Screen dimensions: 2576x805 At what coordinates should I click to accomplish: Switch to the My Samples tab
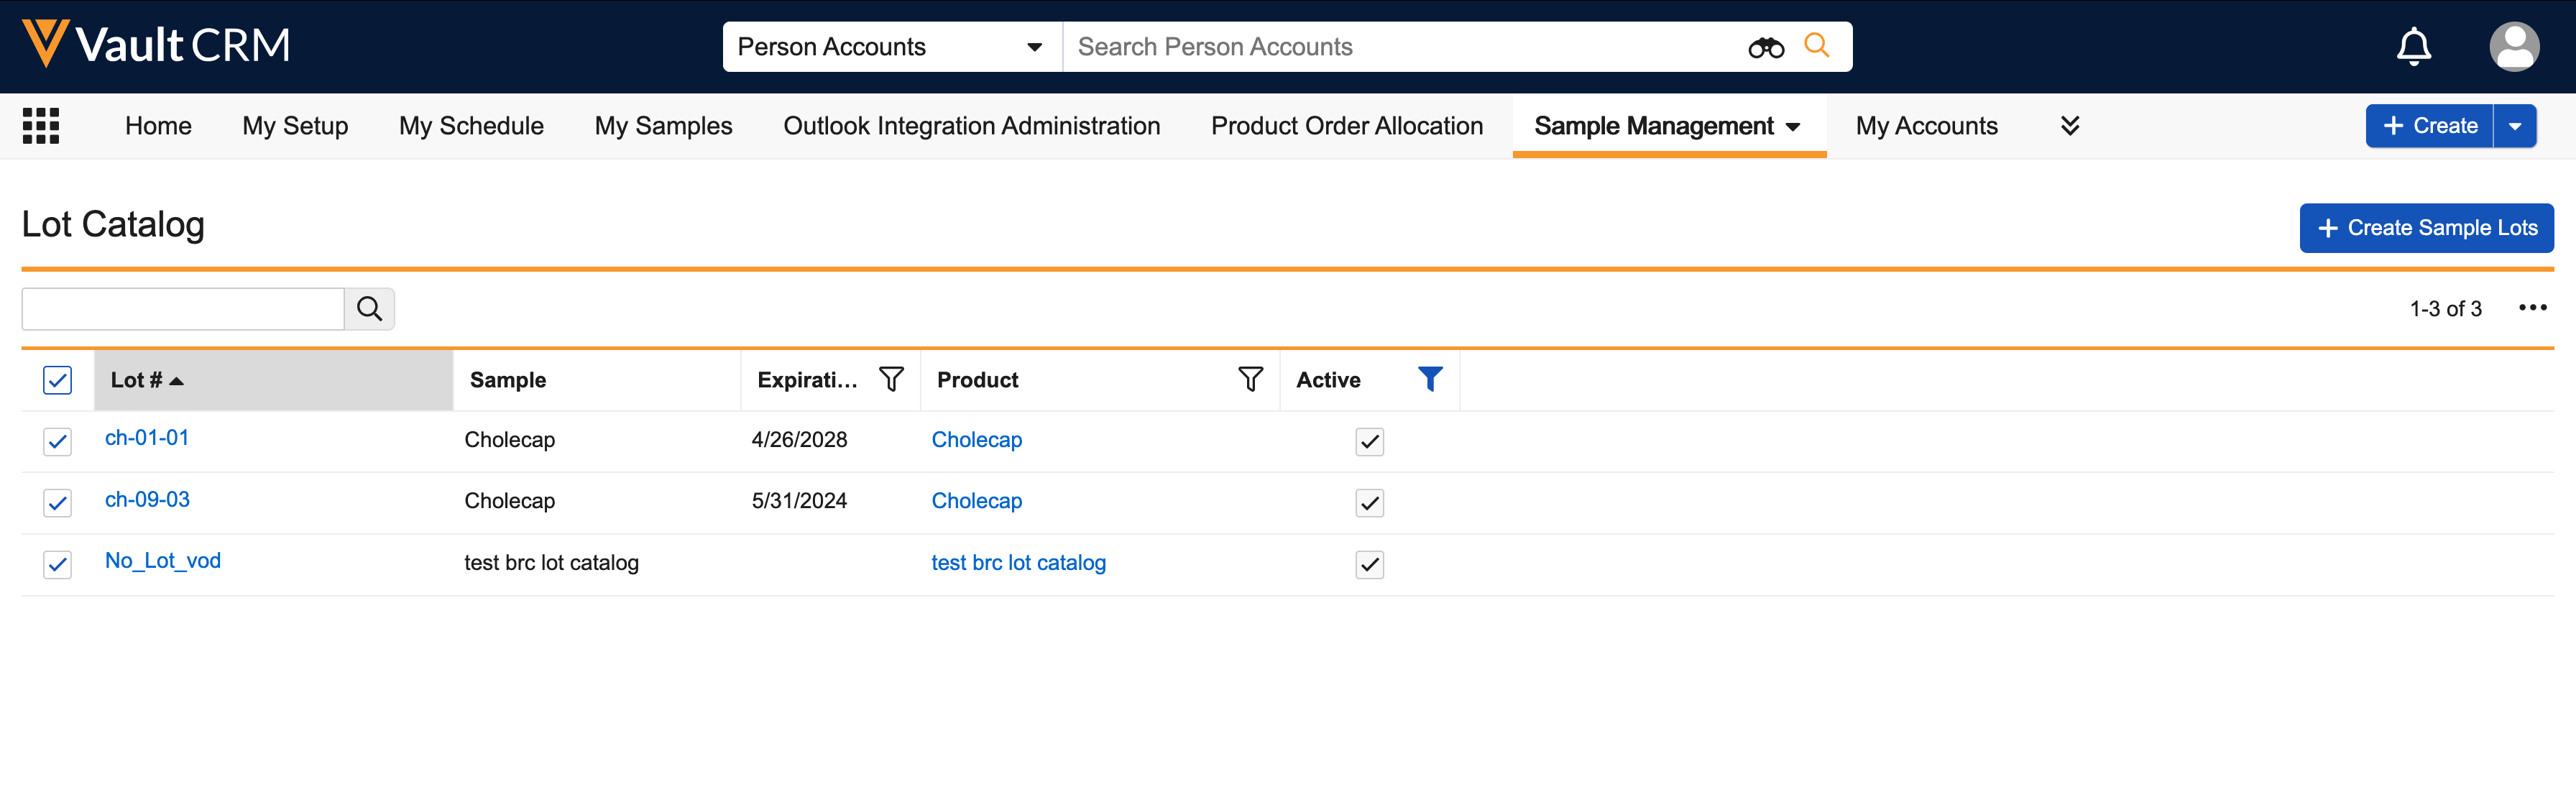(663, 126)
